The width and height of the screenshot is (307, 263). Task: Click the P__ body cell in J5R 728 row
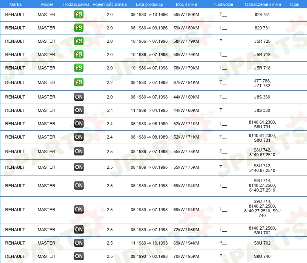coord(223,41)
